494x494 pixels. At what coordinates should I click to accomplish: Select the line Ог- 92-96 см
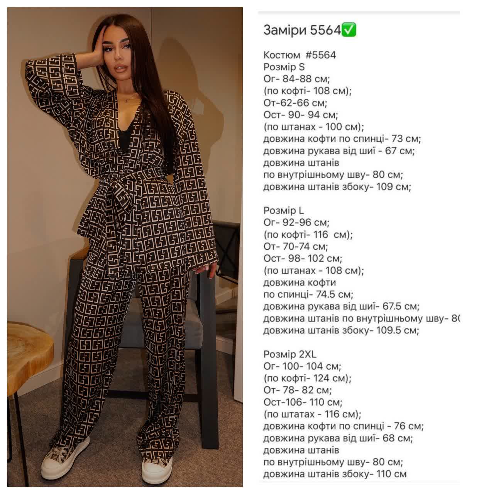(296, 222)
